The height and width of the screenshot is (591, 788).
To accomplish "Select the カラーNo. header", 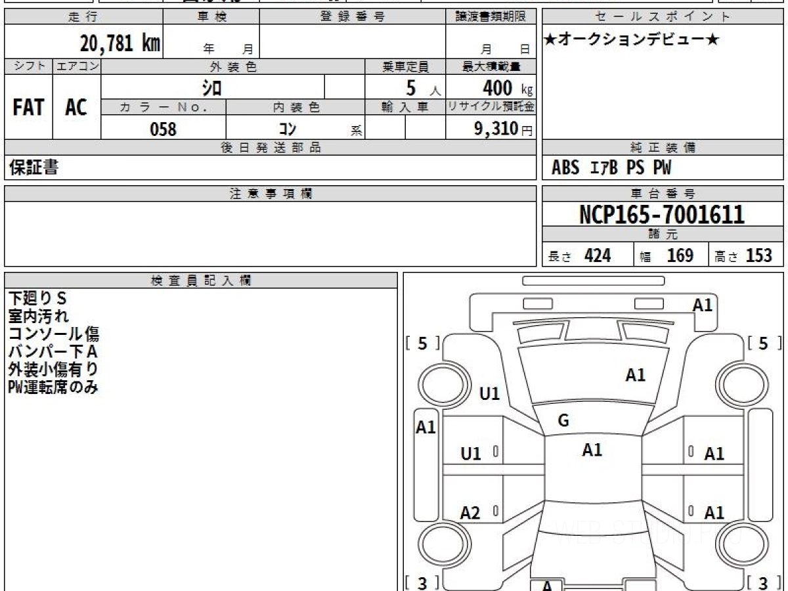I will [164, 108].
